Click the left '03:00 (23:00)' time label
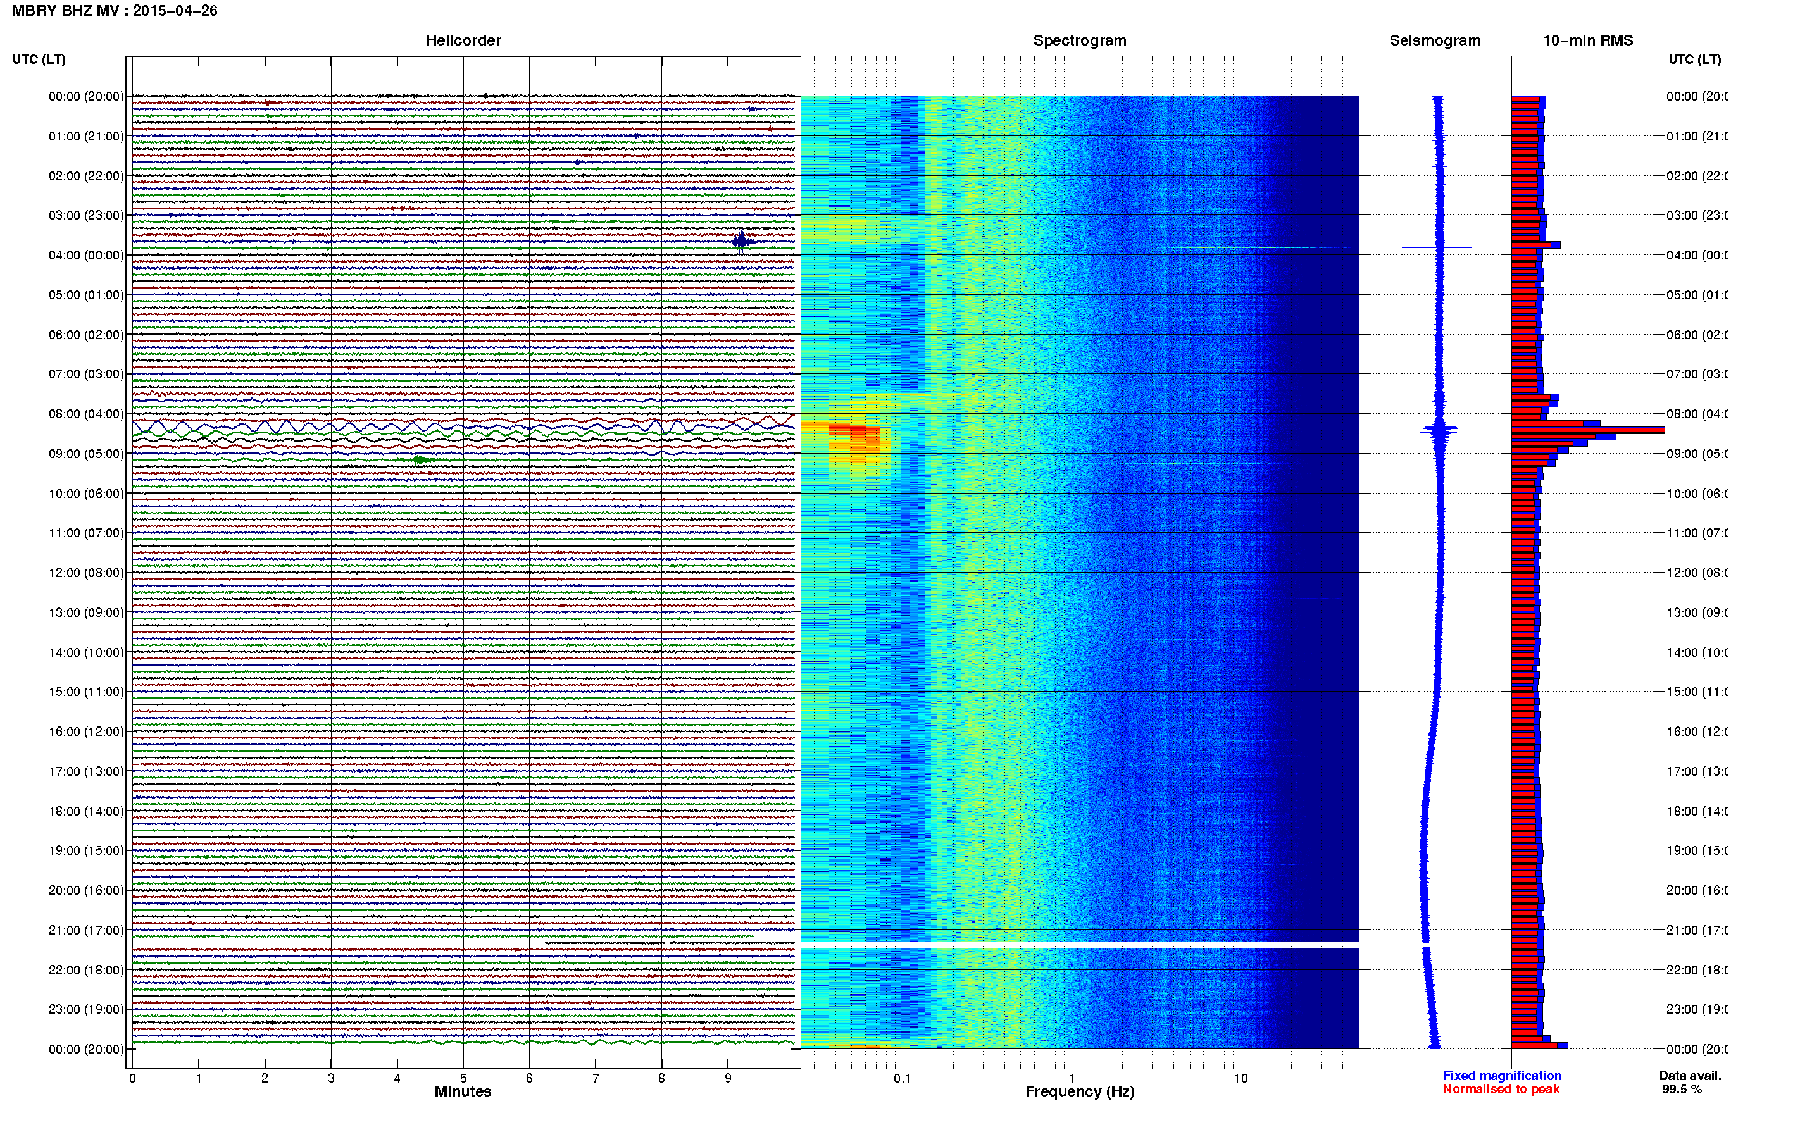Viewport: 1800px width, 1125px height. (86, 215)
